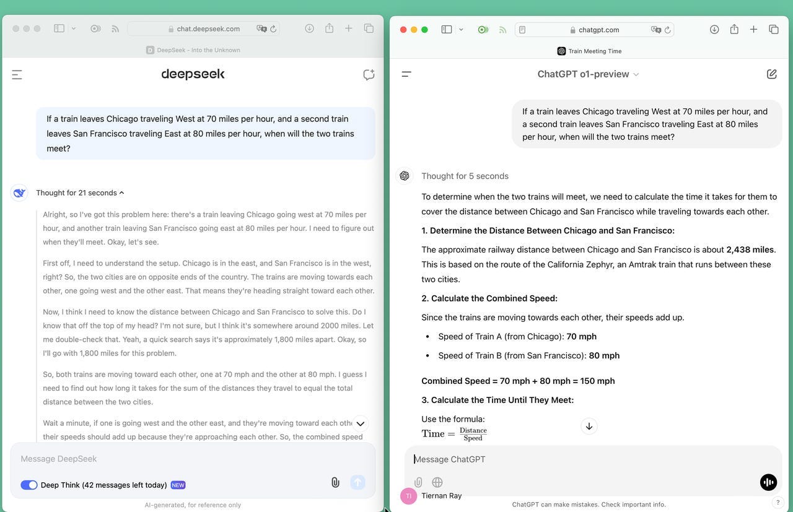The image size is (793, 512).
Task: Open Tiernan Ray profile menu
Action: [441, 495]
